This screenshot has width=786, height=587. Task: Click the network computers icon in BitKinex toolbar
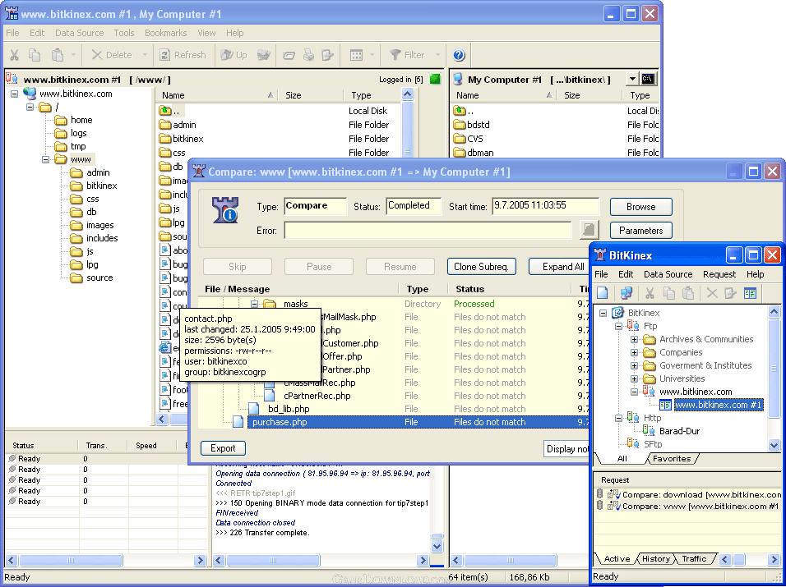(x=626, y=293)
